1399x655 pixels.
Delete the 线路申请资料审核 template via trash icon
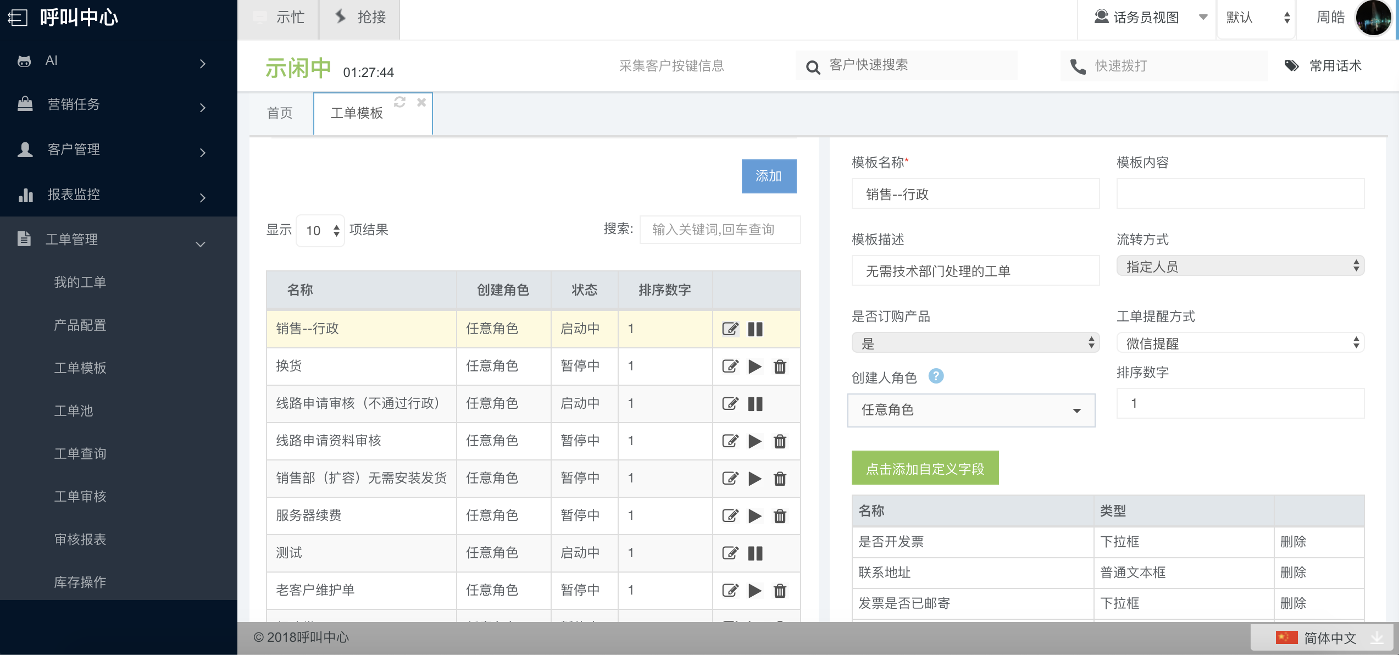click(780, 441)
